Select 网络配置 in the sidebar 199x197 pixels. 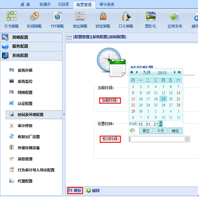click(x=25, y=93)
